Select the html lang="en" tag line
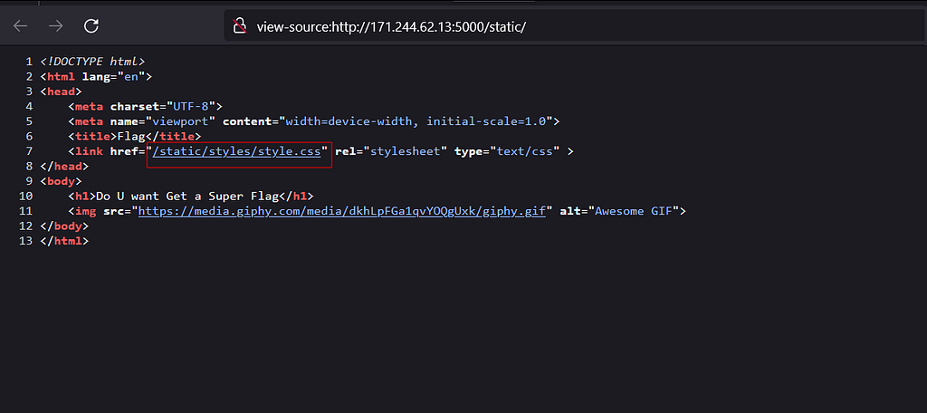Viewport: 927px width, 413px height. pyautogui.click(x=96, y=77)
